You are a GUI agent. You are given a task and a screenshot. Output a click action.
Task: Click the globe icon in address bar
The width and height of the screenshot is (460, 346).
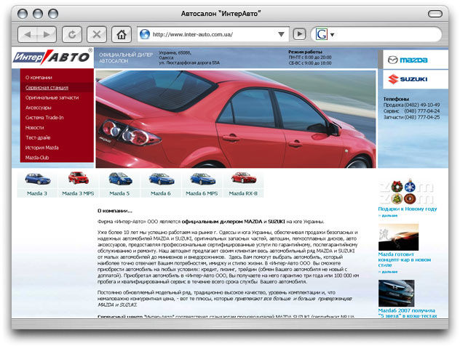click(145, 34)
